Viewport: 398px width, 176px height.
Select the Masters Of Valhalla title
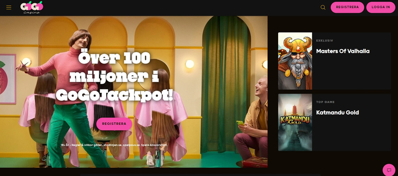click(343, 51)
